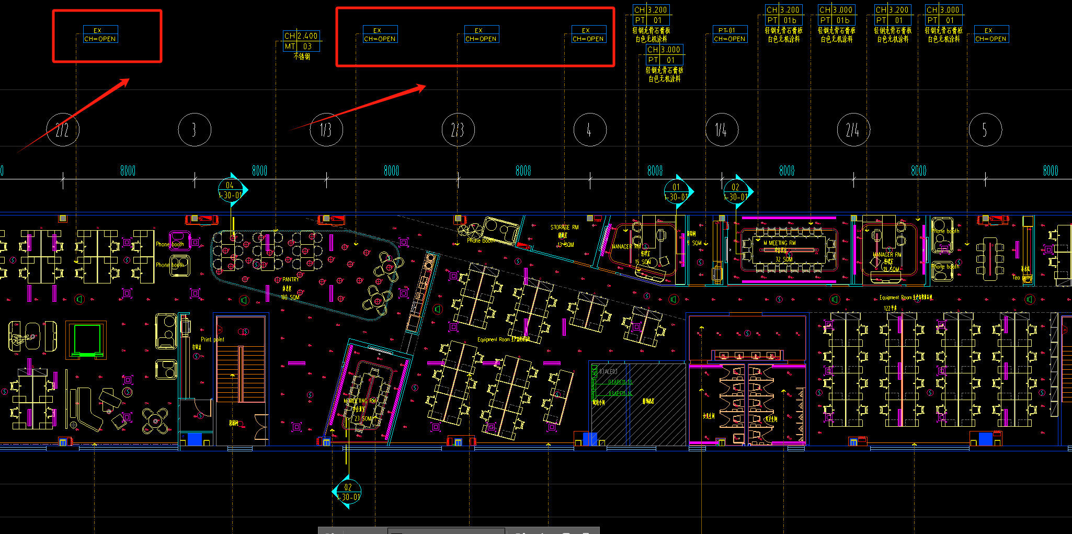
Task: Select section marker 04 near the pantry
Action: point(231,190)
